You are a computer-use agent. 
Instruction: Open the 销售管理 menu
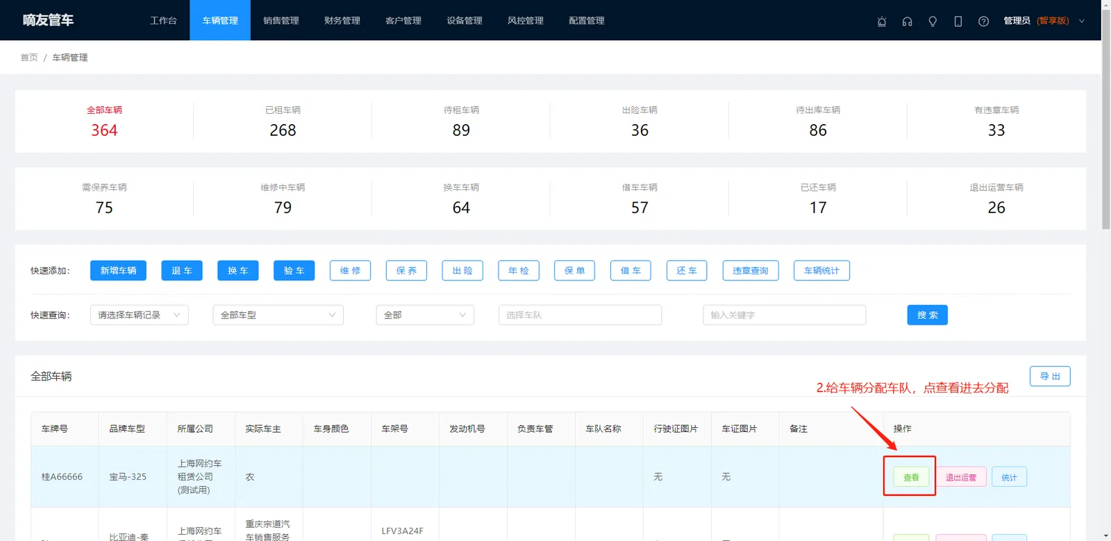point(281,20)
